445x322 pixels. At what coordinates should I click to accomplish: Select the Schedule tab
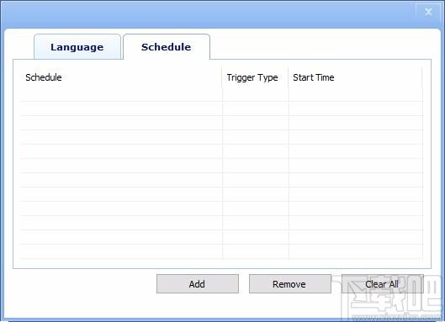pos(167,47)
